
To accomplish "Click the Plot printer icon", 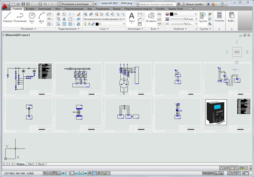I will point(40,4).
